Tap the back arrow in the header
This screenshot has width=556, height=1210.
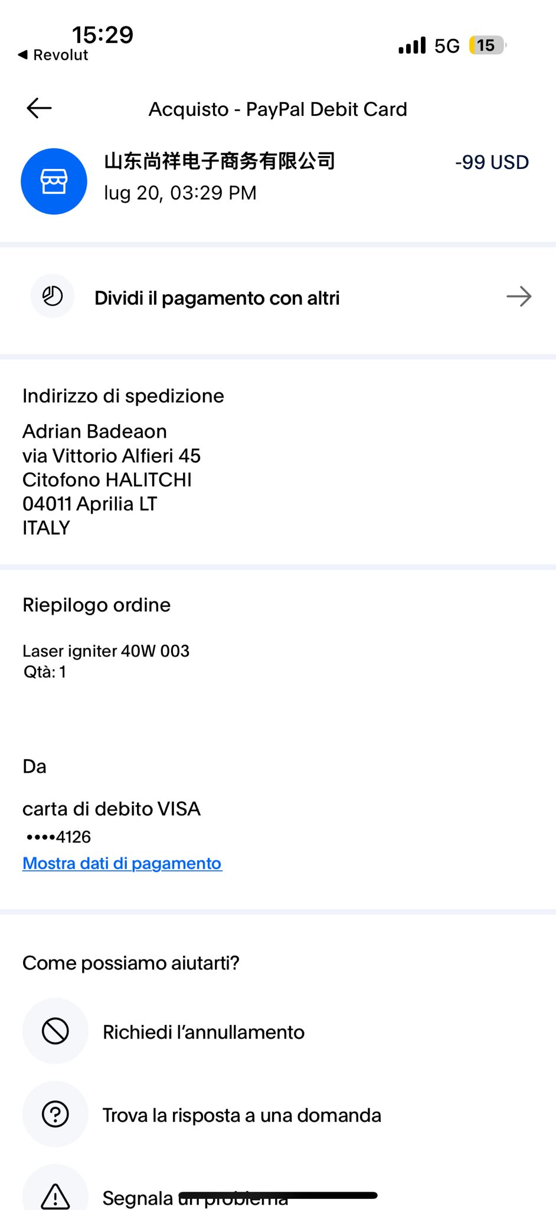(40, 108)
